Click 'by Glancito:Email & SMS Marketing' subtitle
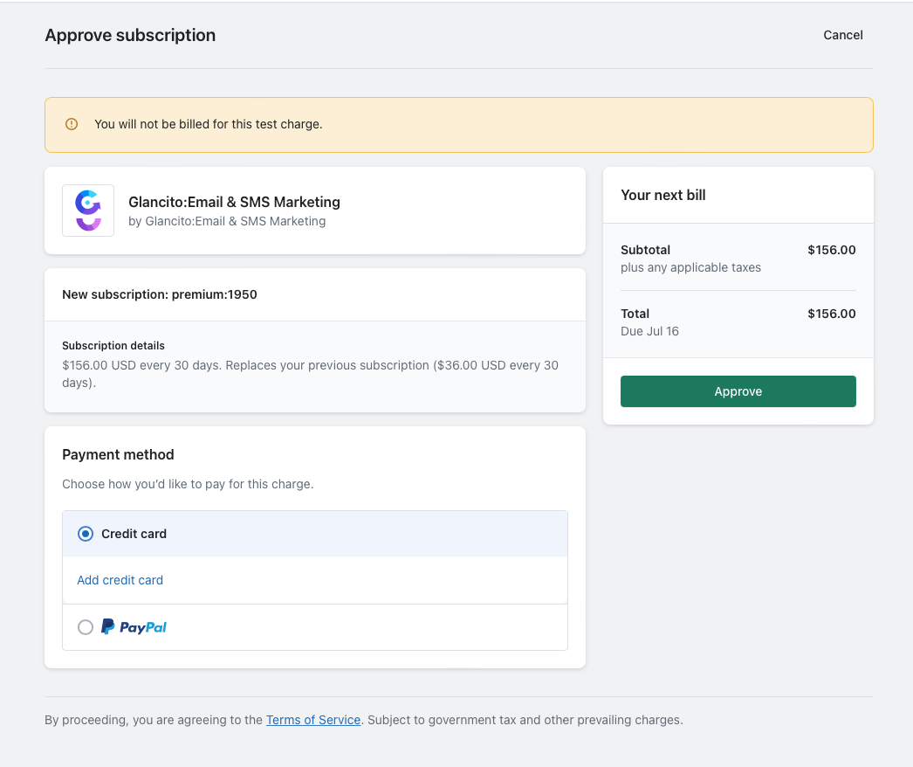 coord(227,222)
